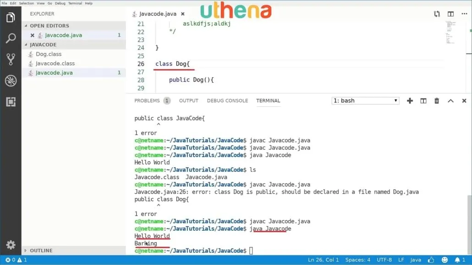Change indentation via Spaces: 4
The height and width of the screenshot is (265, 472).
(x=357, y=260)
